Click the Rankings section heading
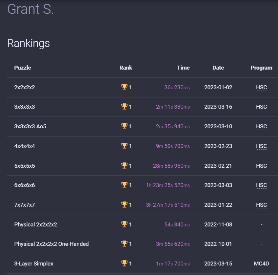The image size is (278, 275). coord(29,43)
